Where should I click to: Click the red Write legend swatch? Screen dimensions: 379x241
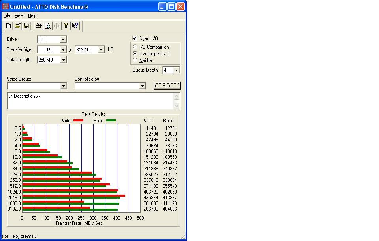coord(78,120)
